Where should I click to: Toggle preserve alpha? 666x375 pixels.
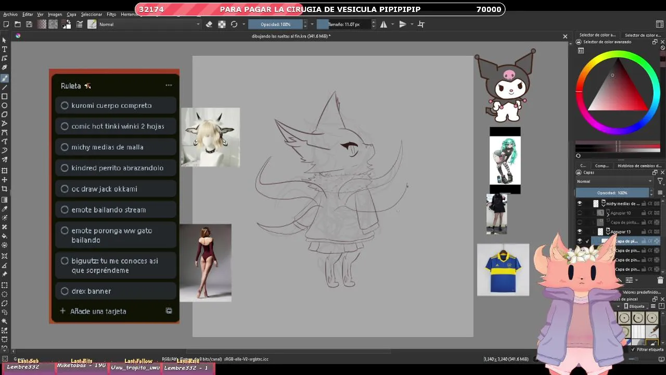(222, 24)
